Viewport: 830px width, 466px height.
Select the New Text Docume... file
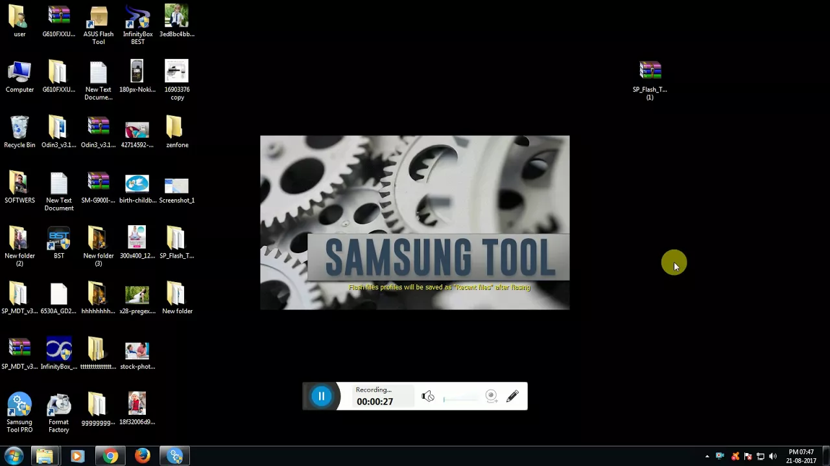[99, 81]
